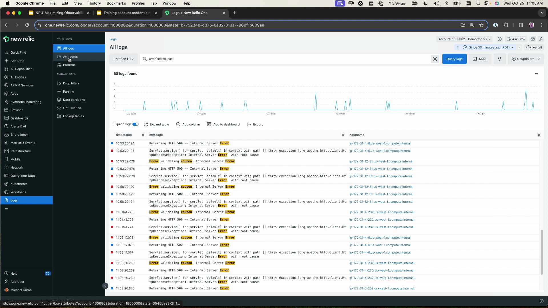Screen dimensions: 548x308
Task: Open Lookup tables page
Action: pos(73,116)
